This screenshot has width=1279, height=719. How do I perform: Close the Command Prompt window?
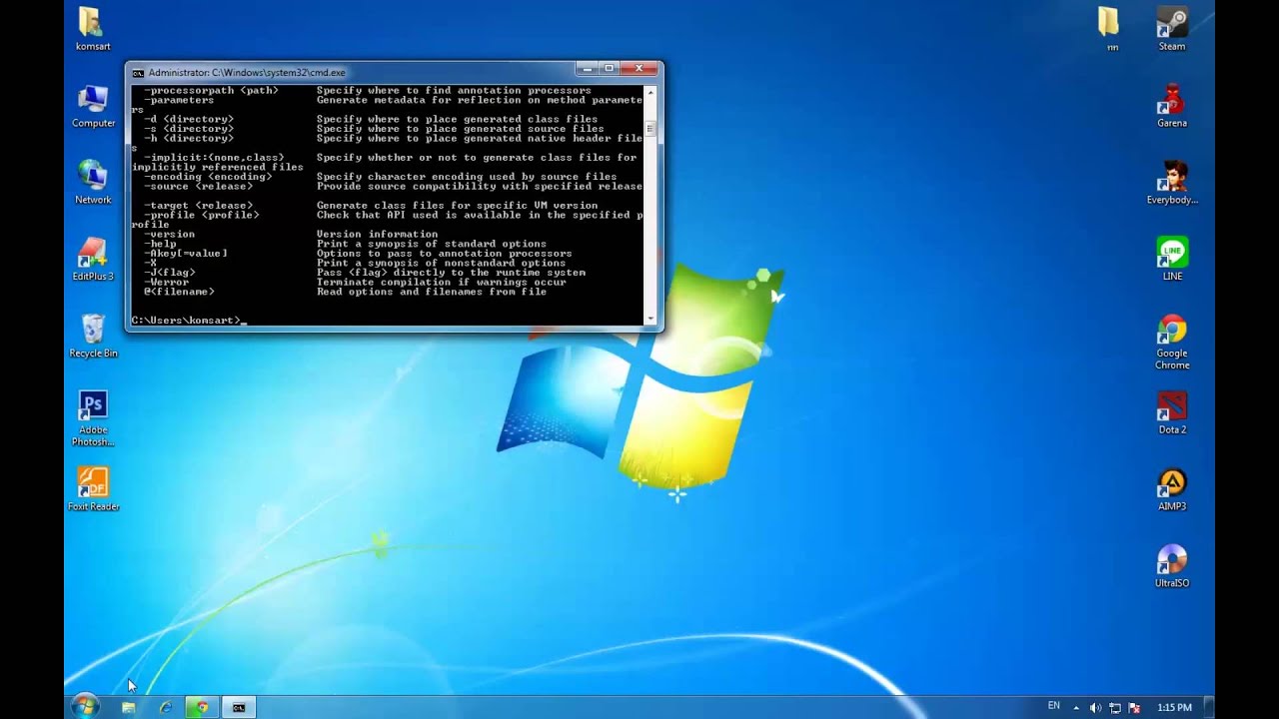point(639,69)
